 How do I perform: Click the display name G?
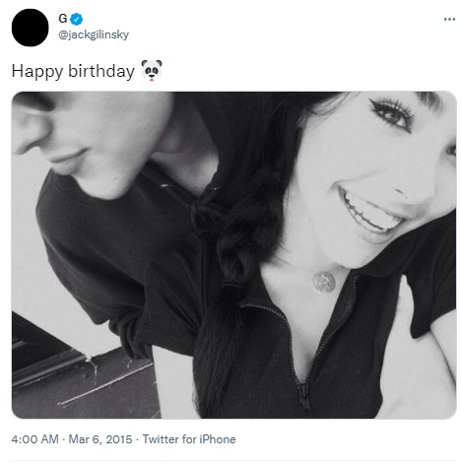click(x=63, y=19)
